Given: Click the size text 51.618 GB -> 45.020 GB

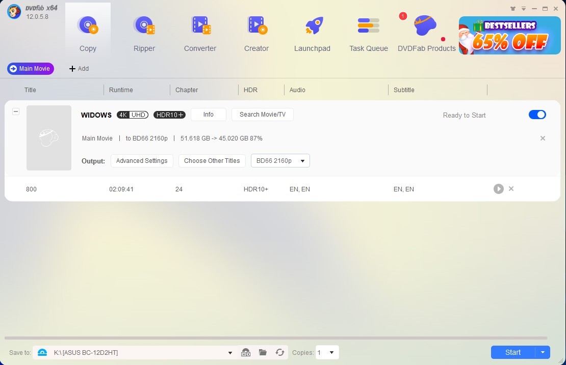Looking at the screenshot, I should click(x=214, y=138).
